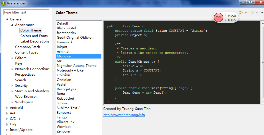Open Compare/Patch preferences

click(28, 47)
